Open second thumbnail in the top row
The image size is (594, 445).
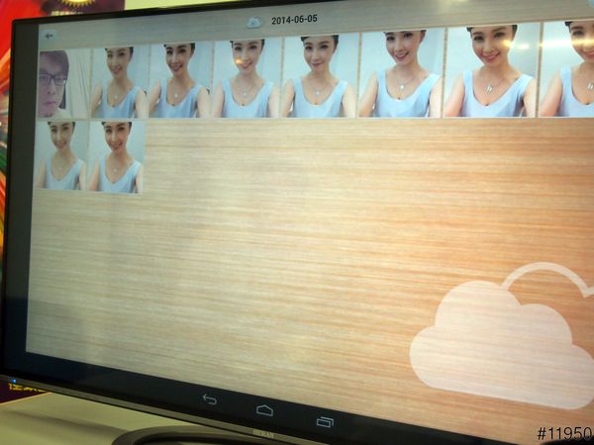tap(119, 82)
